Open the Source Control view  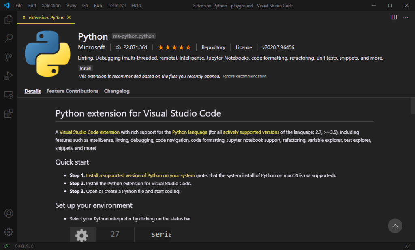point(8,57)
